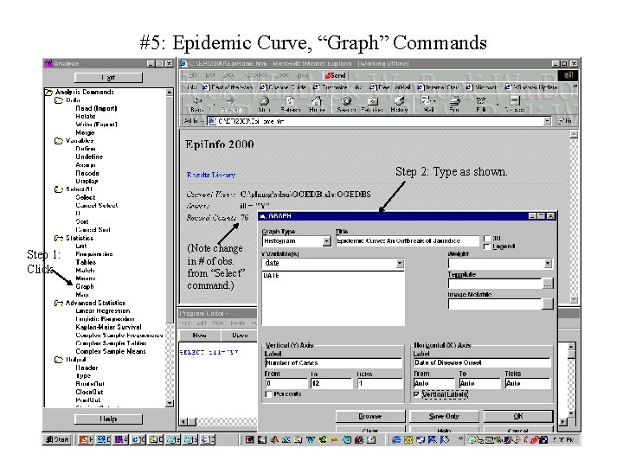Click the Save Only button
Viewport: 623px width, 467px height.
point(444,416)
